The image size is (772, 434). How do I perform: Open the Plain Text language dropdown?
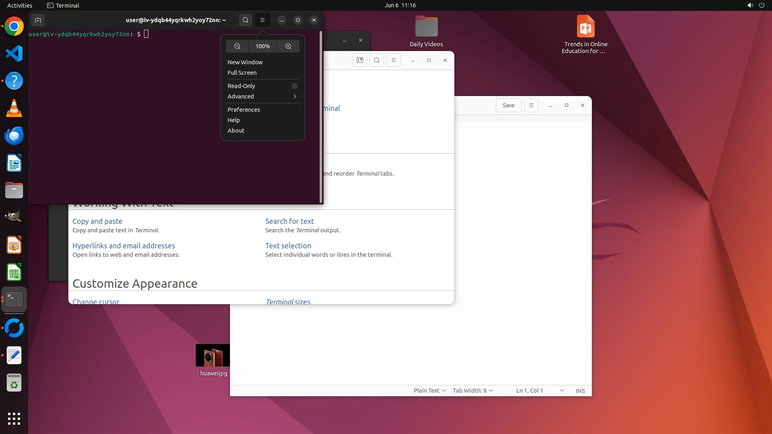click(429, 391)
